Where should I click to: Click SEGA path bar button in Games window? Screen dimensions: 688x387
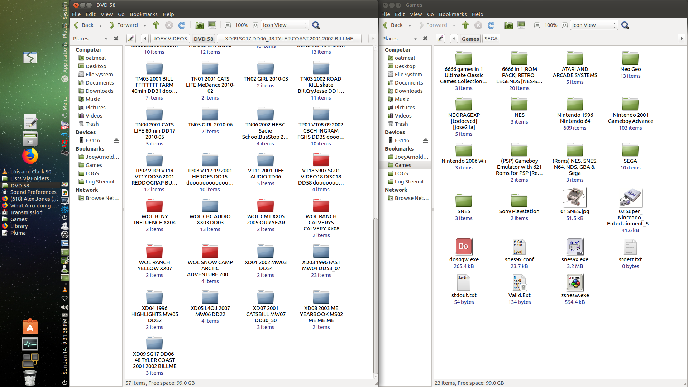[x=491, y=39]
